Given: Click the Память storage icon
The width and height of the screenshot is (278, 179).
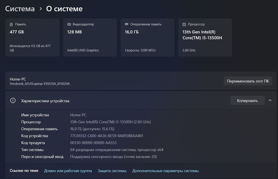Looking at the screenshot, I should [x=11, y=24].
